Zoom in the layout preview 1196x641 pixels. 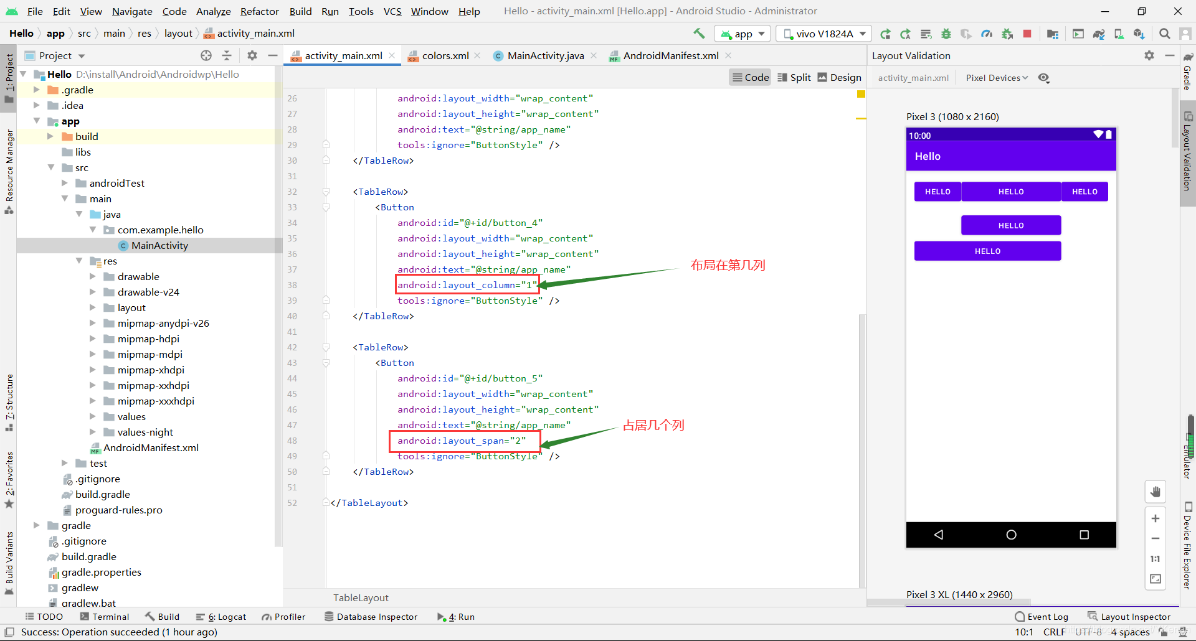[x=1156, y=518]
